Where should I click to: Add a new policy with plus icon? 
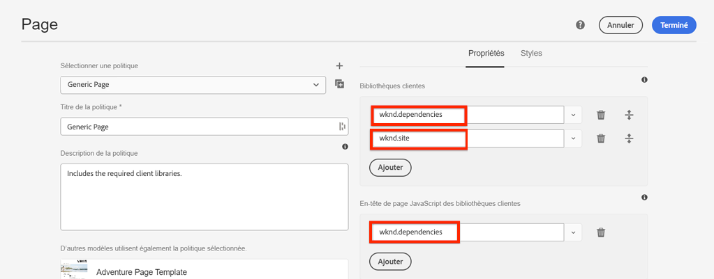click(x=340, y=66)
